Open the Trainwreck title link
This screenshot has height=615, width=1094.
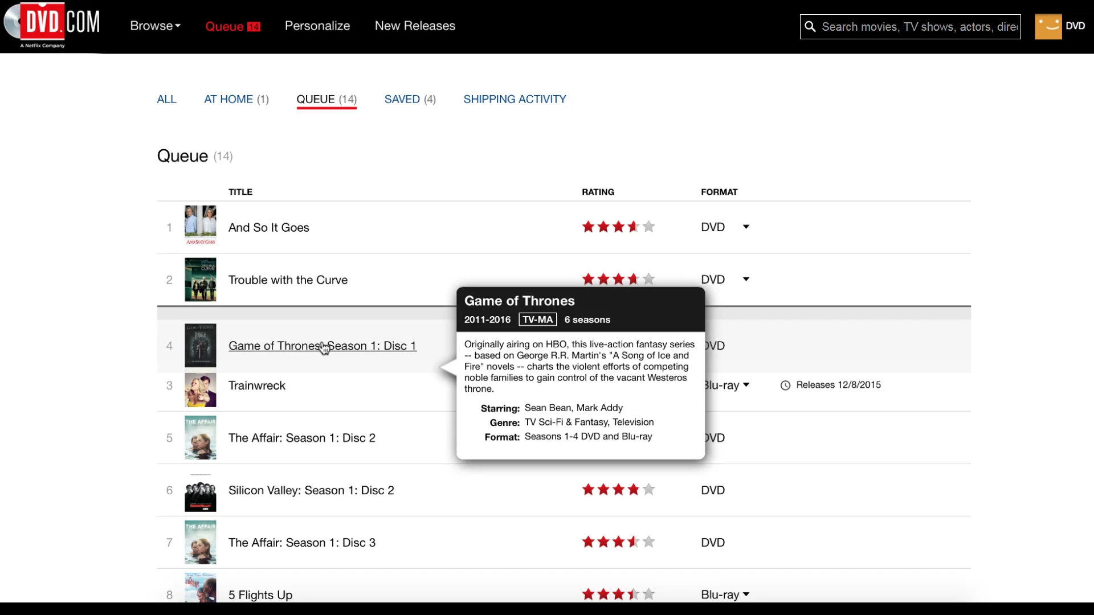257,386
